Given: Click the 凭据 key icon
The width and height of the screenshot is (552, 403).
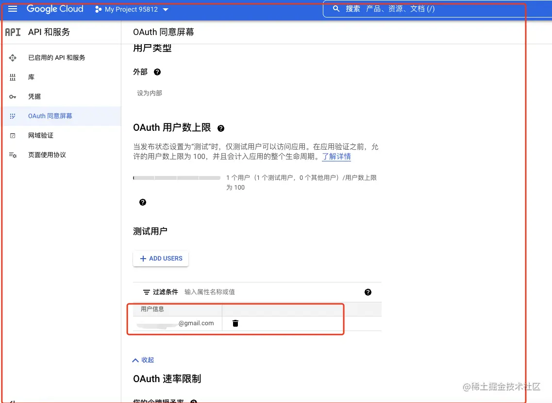Looking at the screenshot, I should (x=13, y=97).
